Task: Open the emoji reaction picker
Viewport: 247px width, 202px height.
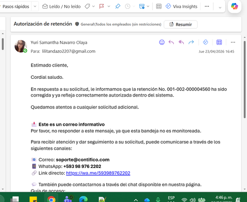Action: tap(162, 42)
